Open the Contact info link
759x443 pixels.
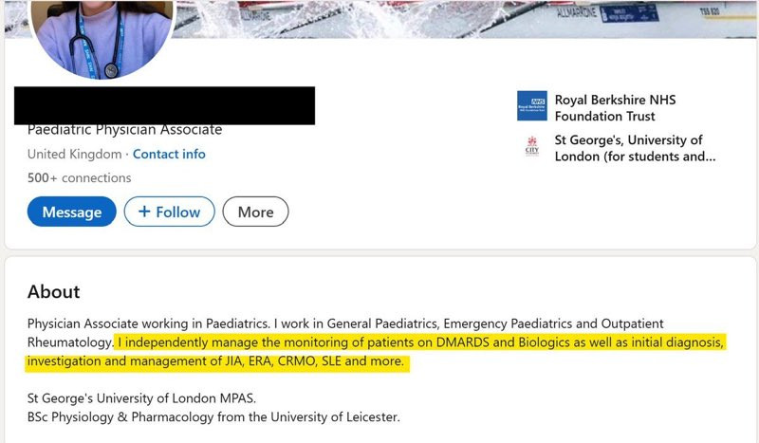tap(169, 154)
